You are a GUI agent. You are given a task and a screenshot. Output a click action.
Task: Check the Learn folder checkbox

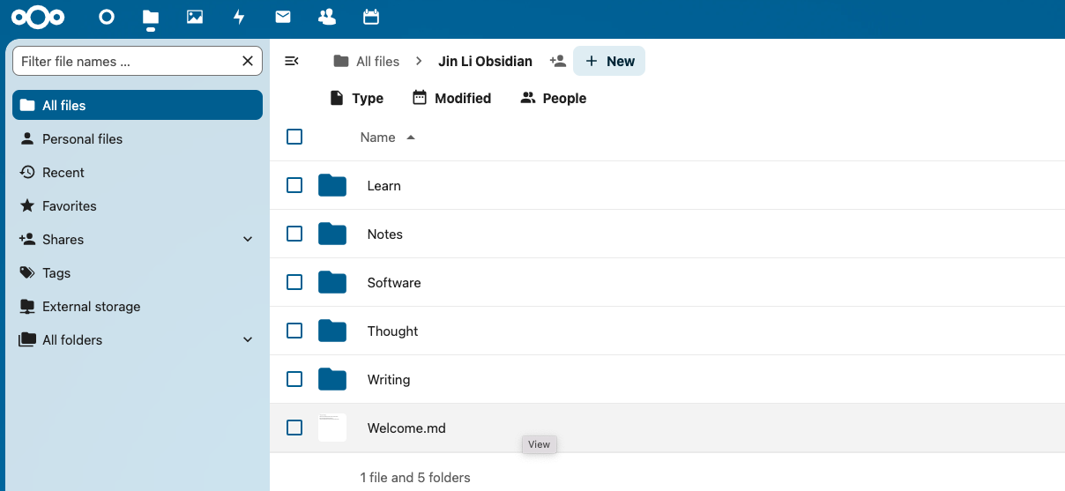coord(294,185)
